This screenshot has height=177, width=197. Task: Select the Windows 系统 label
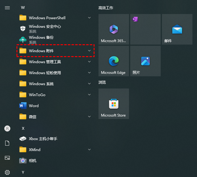[41, 84]
